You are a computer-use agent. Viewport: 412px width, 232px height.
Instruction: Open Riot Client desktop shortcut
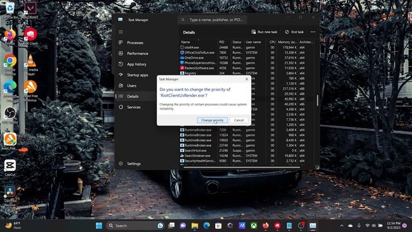(30, 37)
